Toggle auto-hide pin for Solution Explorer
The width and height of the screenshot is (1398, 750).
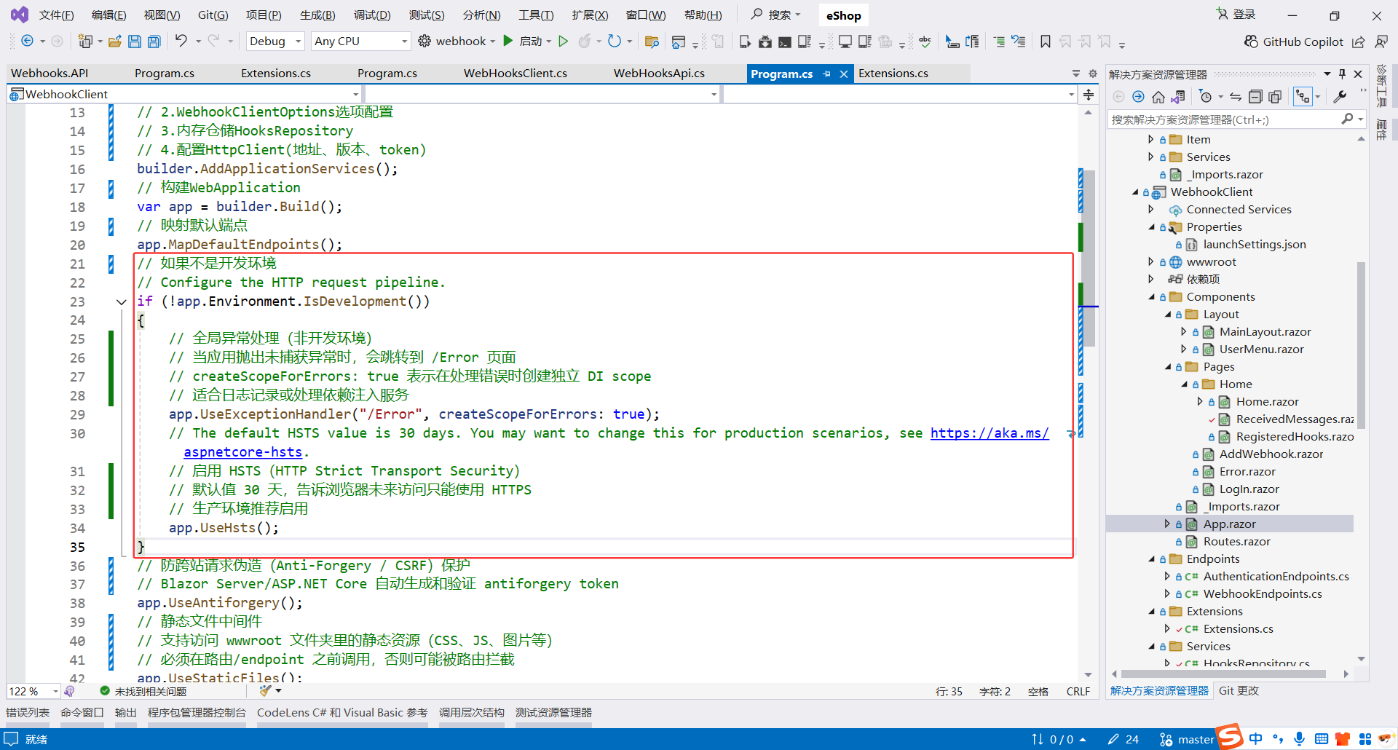1342,74
